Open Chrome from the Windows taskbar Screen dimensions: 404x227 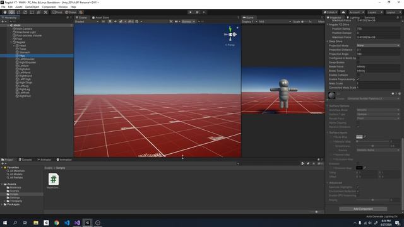point(56,223)
